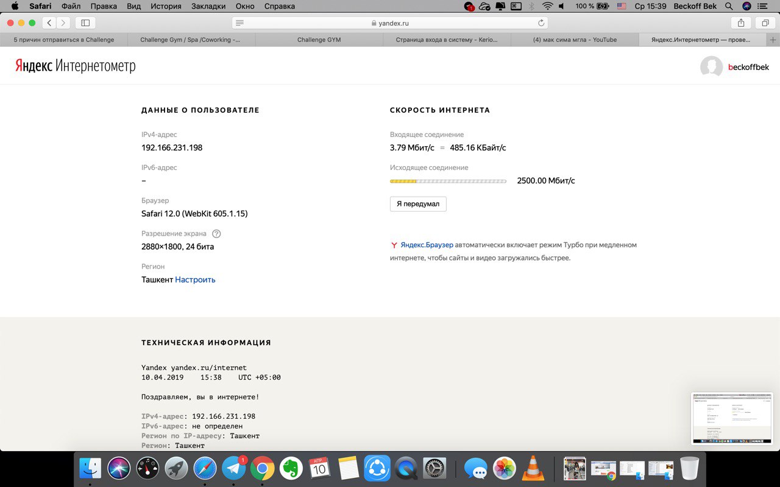Open the input language flag menu

pyautogui.click(x=622, y=6)
